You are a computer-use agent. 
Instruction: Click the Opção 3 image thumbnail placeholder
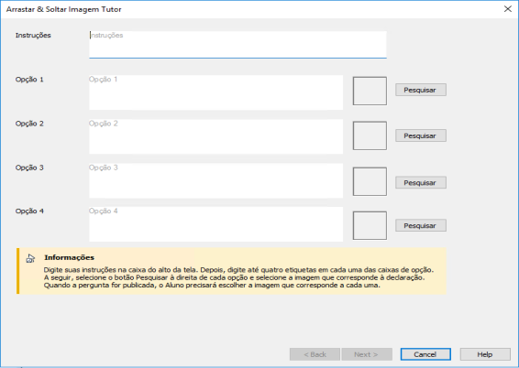(x=370, y=181)
